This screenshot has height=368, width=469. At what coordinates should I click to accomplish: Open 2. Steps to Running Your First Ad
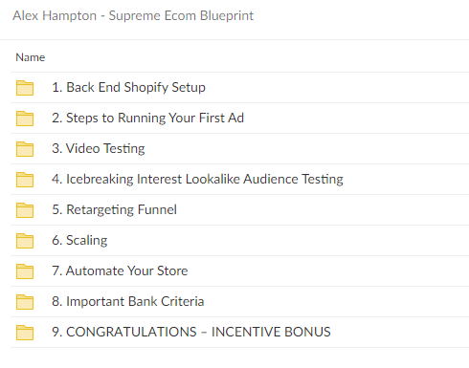point(147,119)
